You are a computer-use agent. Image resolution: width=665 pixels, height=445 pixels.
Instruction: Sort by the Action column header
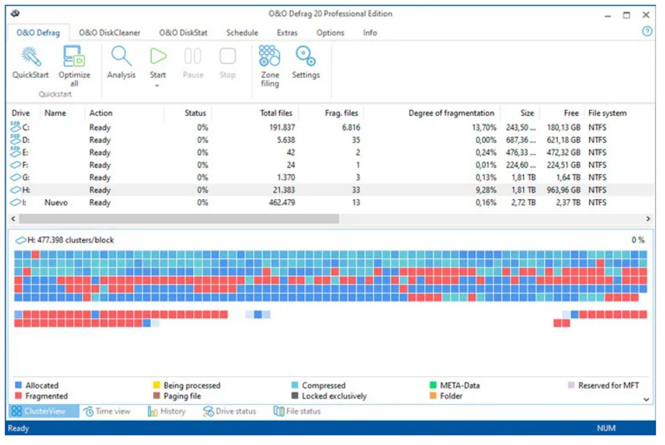pos(101,113)
